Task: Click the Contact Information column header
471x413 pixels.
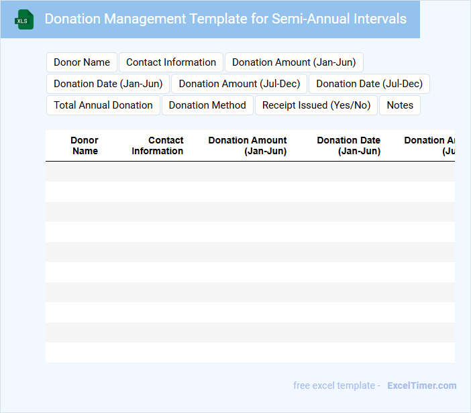Action: (158, 145)
